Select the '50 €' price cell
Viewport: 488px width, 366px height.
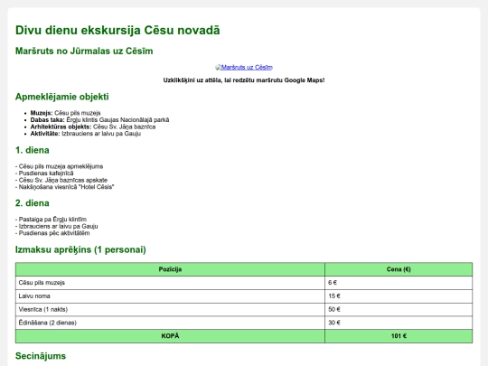pos(399,309)
